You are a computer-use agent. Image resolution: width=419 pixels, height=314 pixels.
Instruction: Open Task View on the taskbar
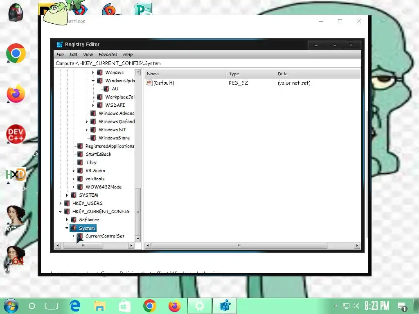point(52,306)
